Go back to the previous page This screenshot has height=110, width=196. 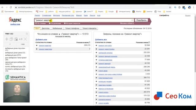(x=2, y=7)
